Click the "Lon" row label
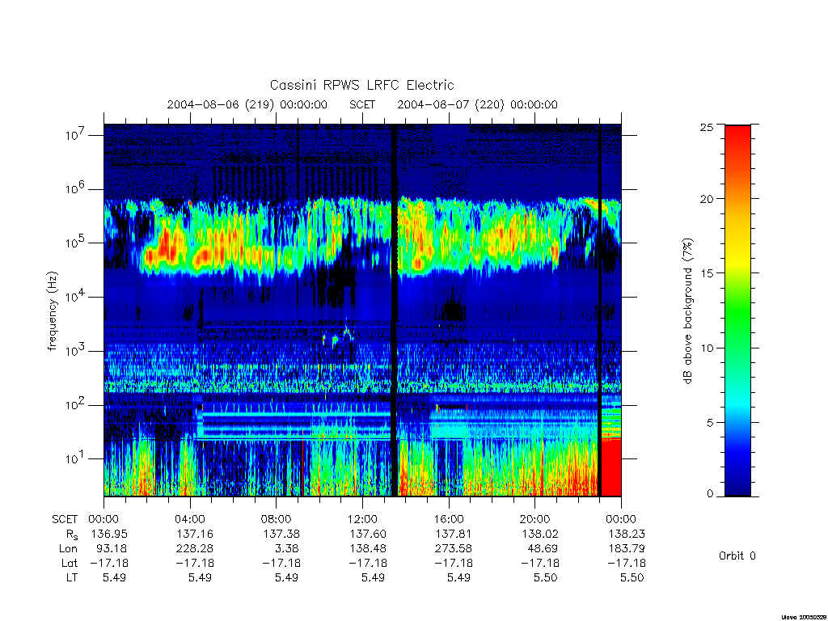 (68, 549)
